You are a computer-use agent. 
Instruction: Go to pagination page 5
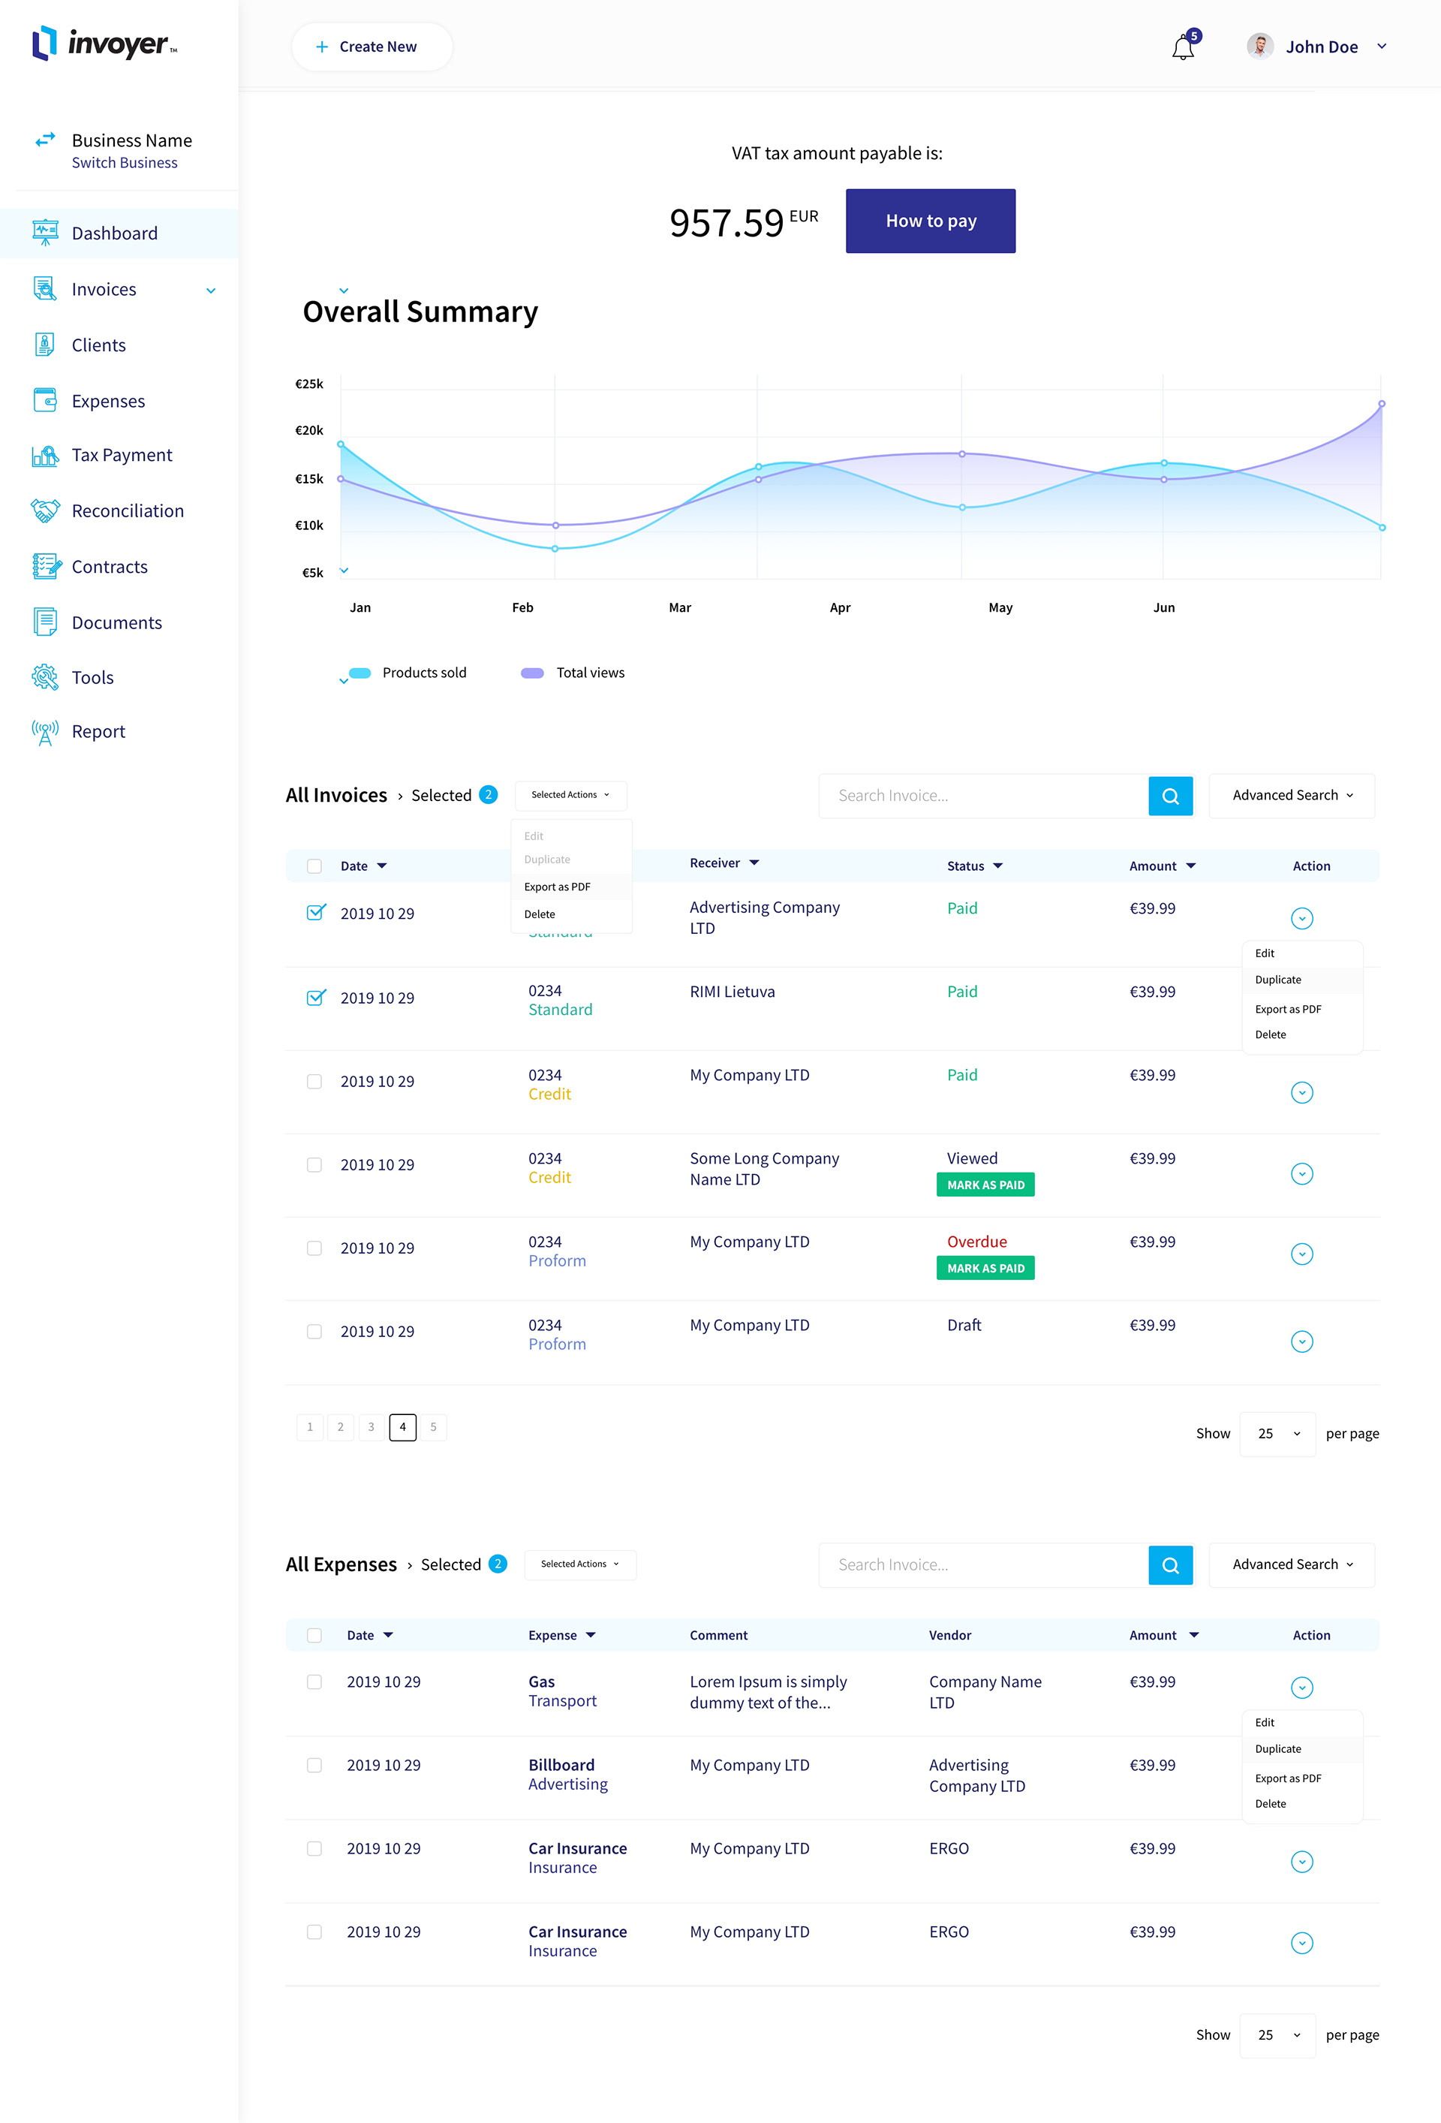[x=433, y=1427]
